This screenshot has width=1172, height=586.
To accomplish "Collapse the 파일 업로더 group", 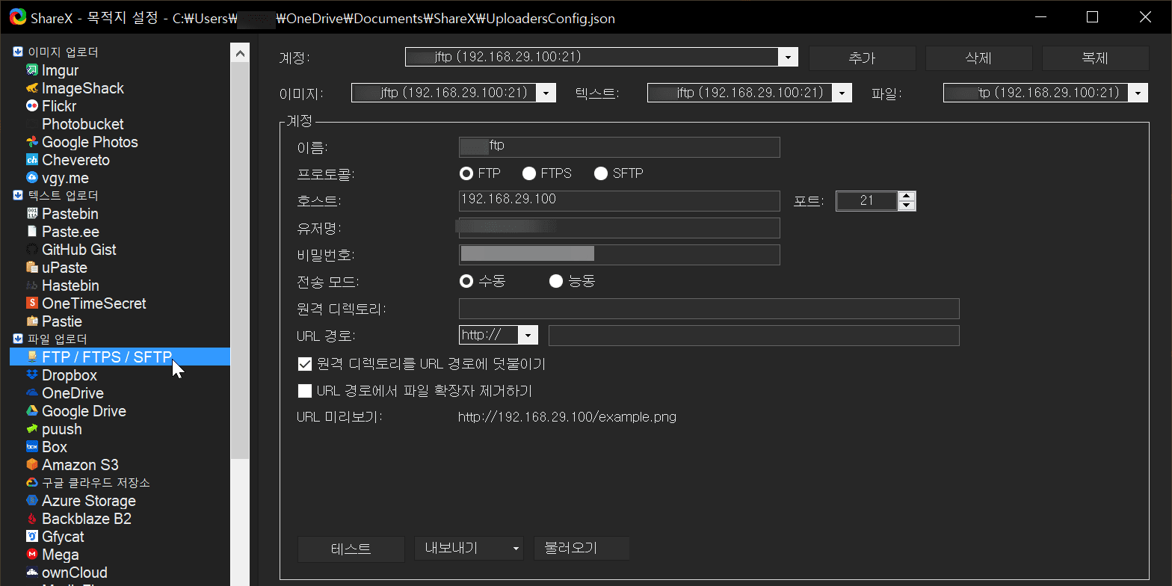I will [18, 339].
